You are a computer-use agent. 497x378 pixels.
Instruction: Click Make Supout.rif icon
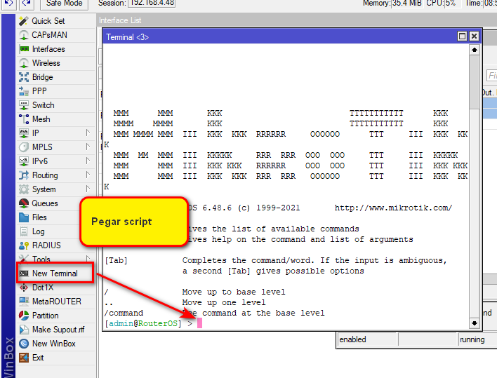(24, 330)
